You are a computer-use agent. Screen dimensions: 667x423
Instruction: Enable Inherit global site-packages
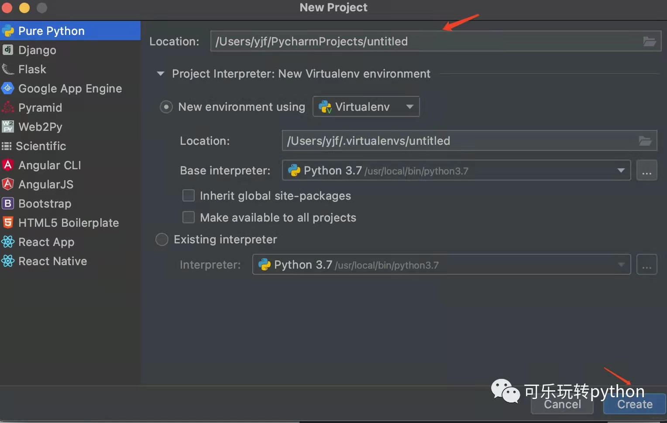coord(189,195)
